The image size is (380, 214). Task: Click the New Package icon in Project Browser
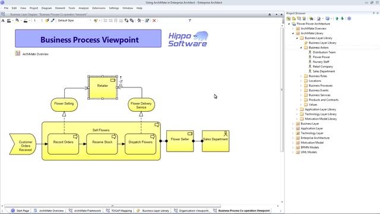294,18
